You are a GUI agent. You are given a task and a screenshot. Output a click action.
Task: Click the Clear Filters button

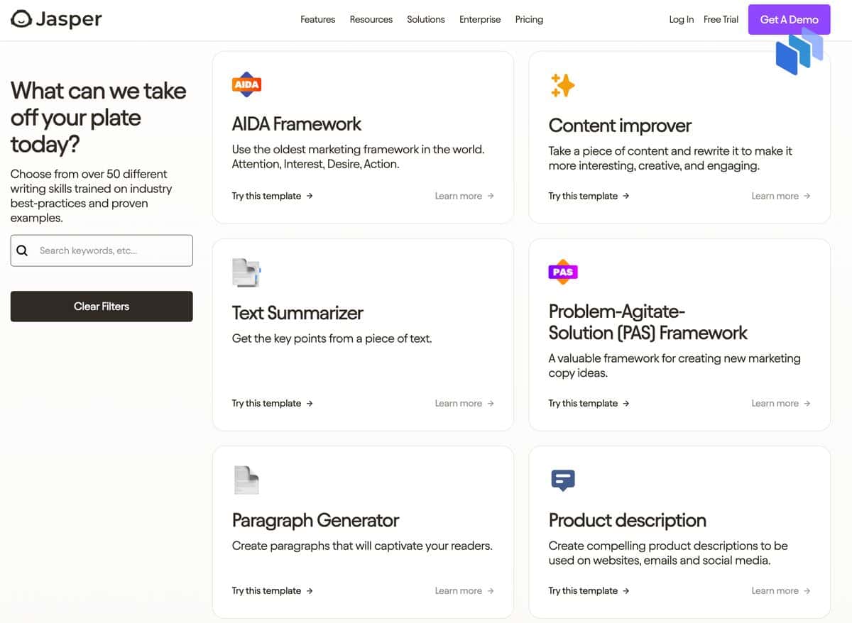tap(102, 307)
